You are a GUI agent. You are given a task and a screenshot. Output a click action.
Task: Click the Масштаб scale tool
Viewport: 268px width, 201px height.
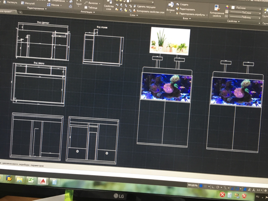28,3
